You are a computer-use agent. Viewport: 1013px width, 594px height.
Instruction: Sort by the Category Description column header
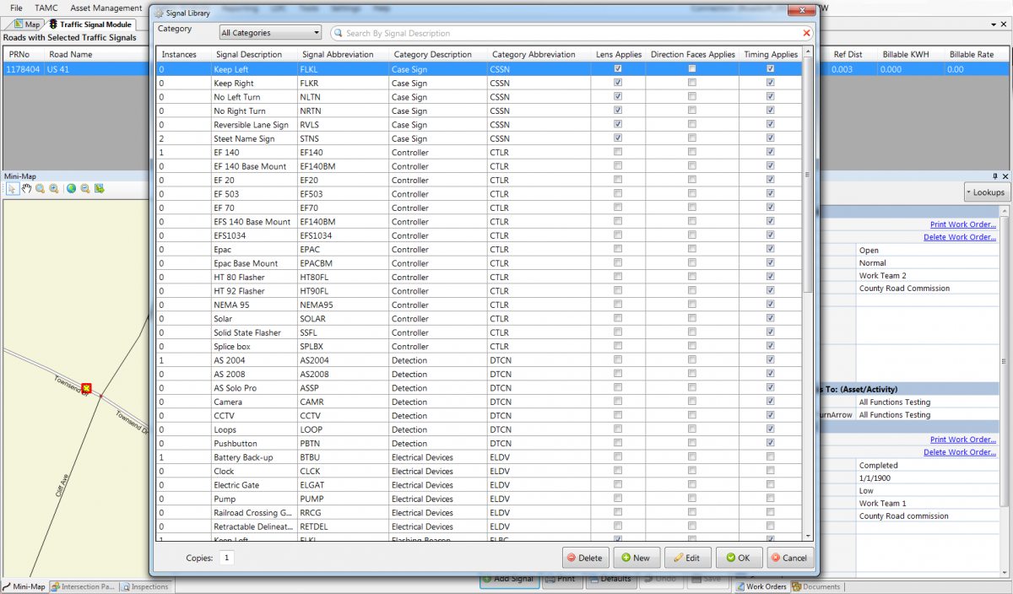point(433,54)
